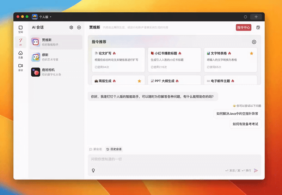
Task: Click the lightbulb icon below input box
Action: tap(93, 170)
